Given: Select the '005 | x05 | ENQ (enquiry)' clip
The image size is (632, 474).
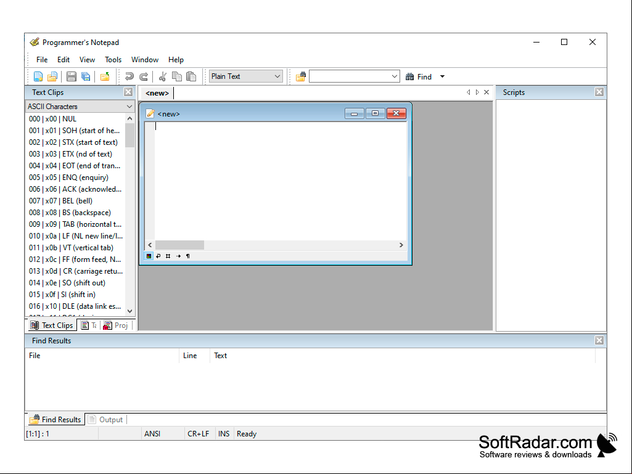Looking at the screenshot, I should (68, 178).
